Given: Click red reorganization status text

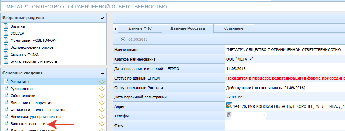Looking at the screenshot, I should [285, 78].
